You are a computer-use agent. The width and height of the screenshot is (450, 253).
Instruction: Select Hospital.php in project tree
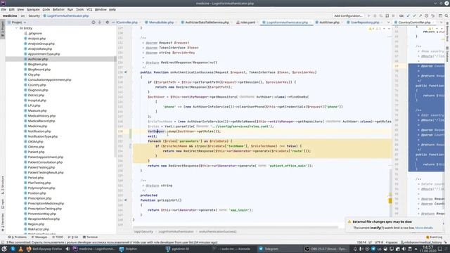tap(37, 100)
